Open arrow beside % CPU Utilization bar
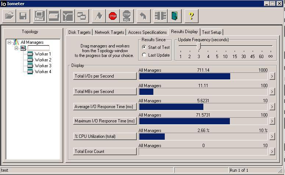 click(x=272, y=136)
